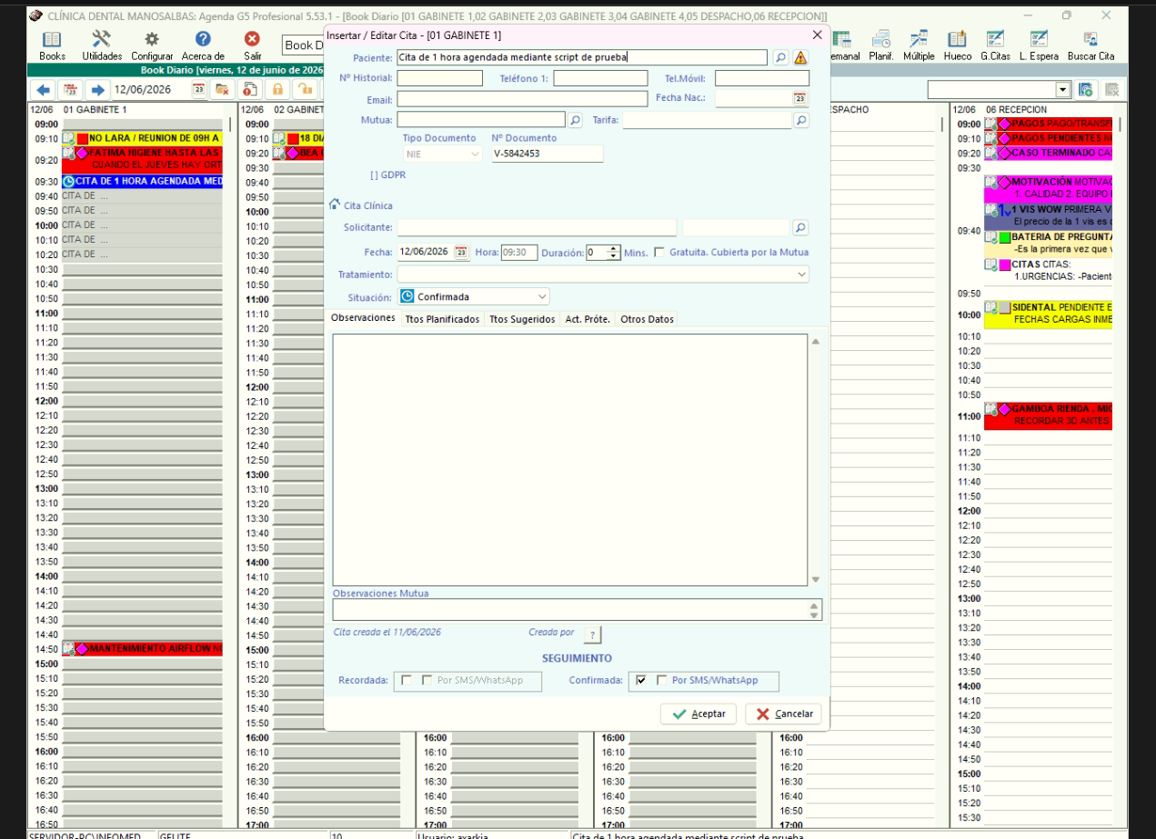This screenshot has height=839, width=1156.
Task: Click the Aceptar button
Action: tap(699, 714)
